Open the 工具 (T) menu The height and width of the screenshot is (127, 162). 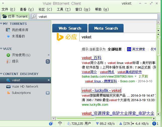[64, 10]
